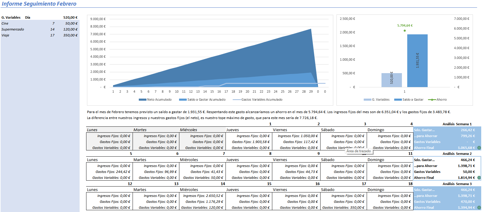Screen dimensions: 483x212
Task: Click the Ahorro legend entry in bar chart
Action: click(437, 100)
